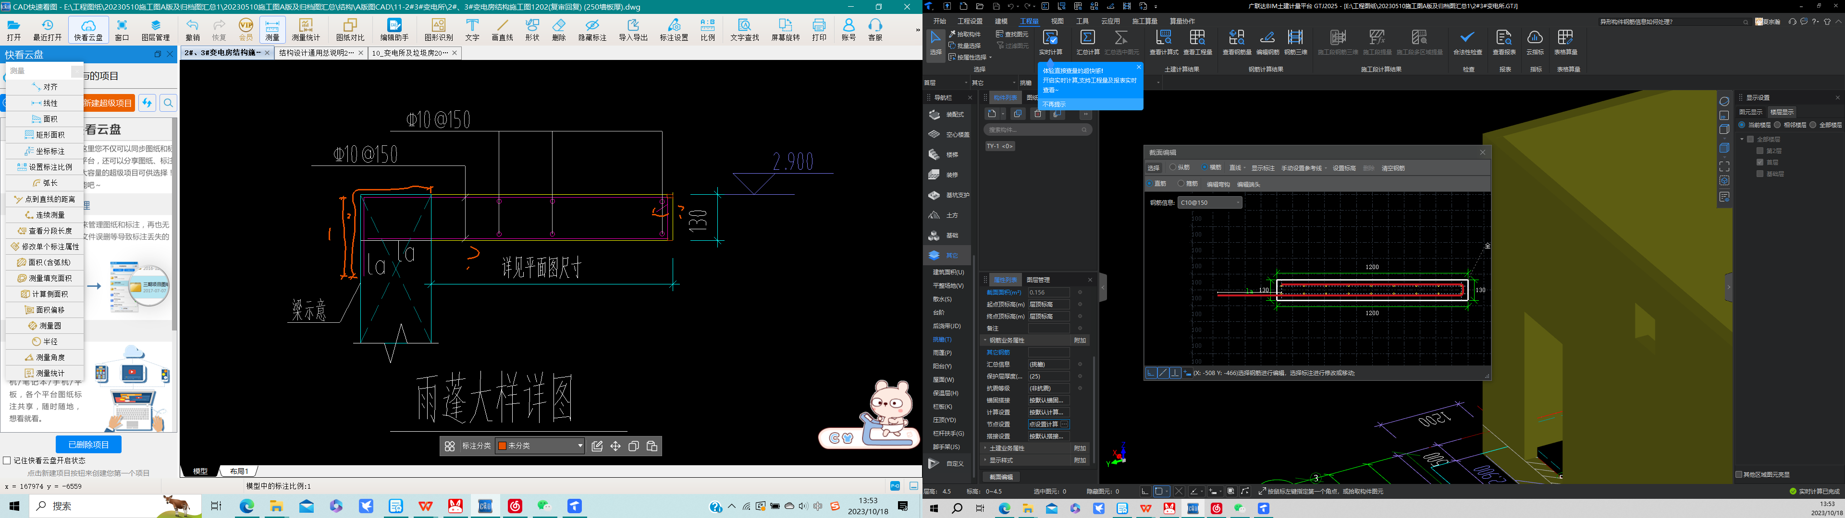The image size is (1845, 518).
Task: Click Windows Start button on left taskbar
Action: pyautogui.click(x=14, y=506)
